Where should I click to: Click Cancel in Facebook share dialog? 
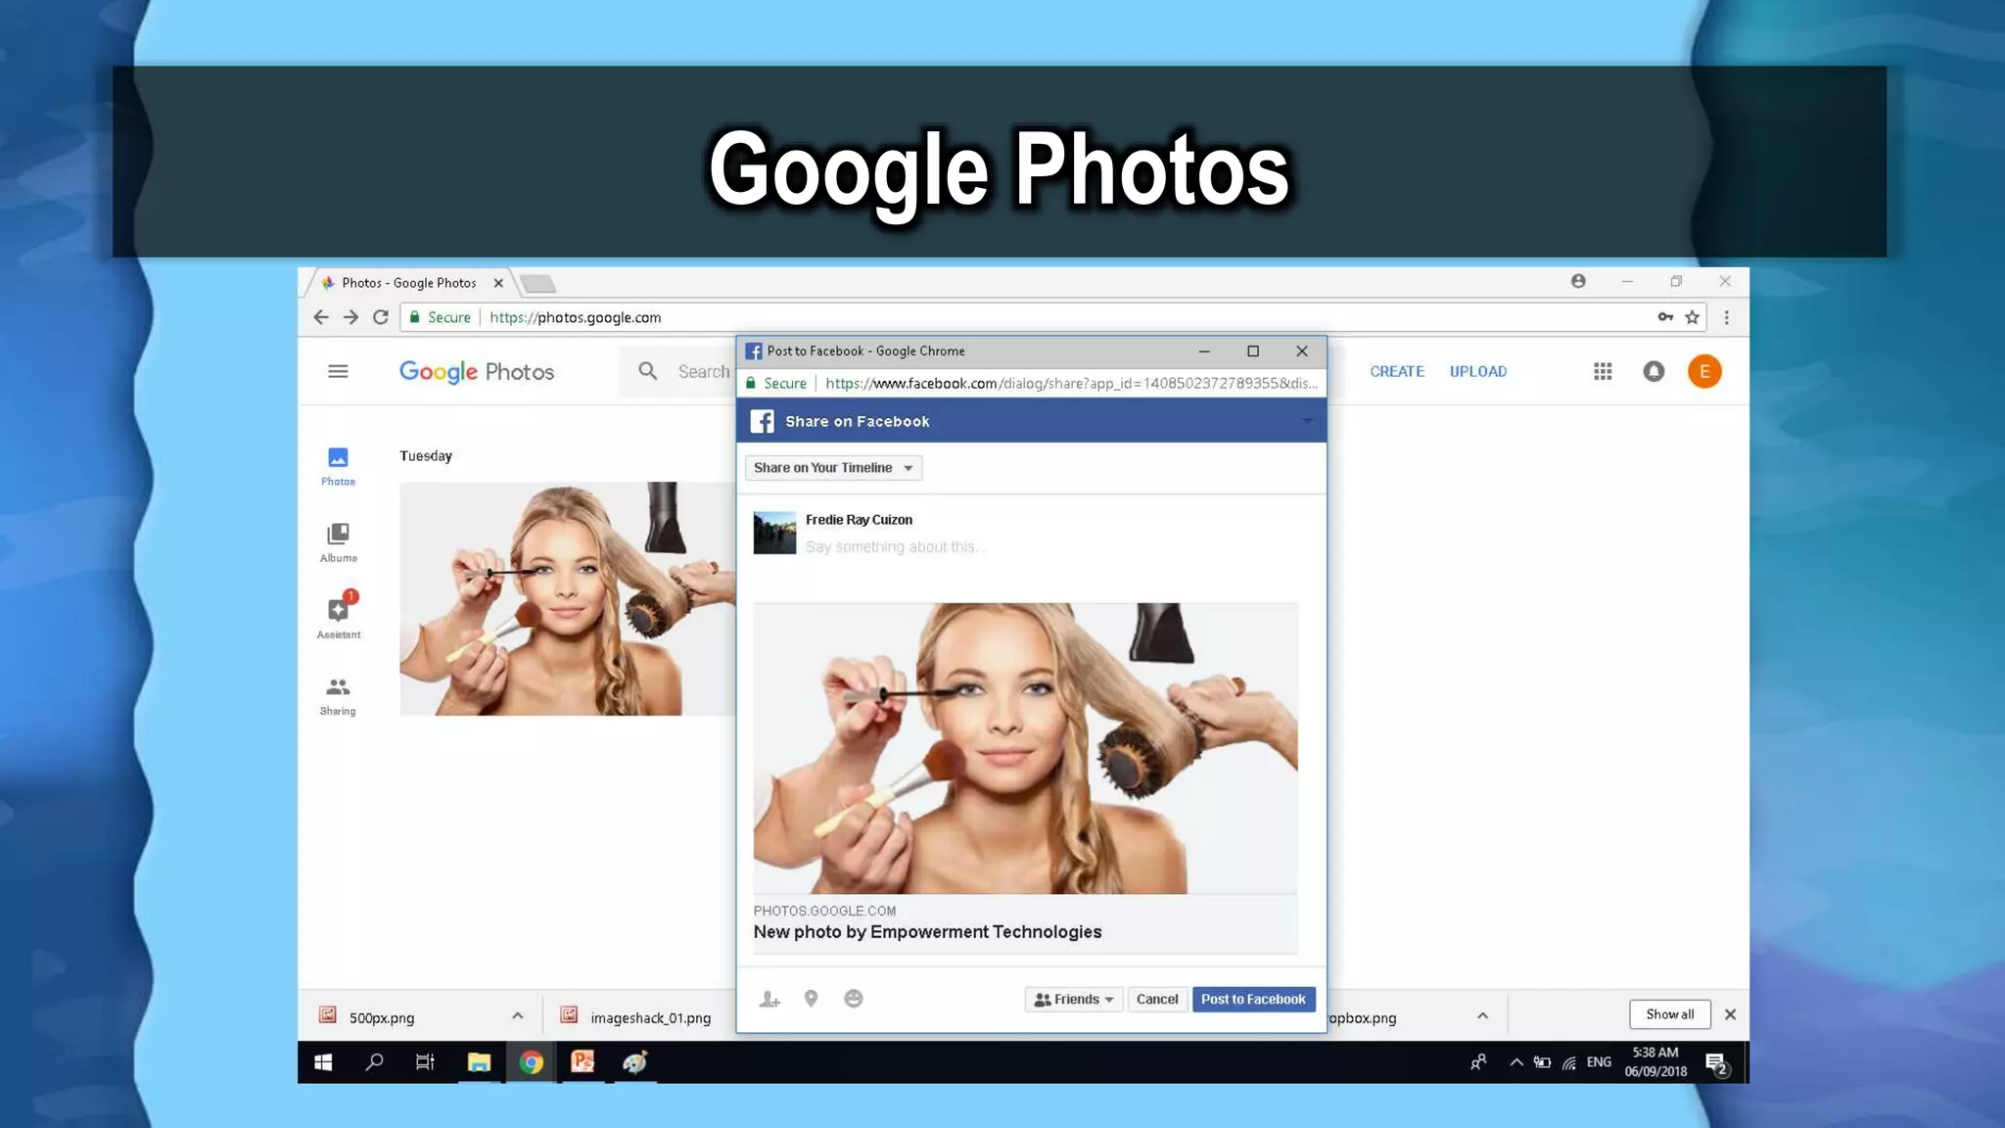point(1157,1000)
